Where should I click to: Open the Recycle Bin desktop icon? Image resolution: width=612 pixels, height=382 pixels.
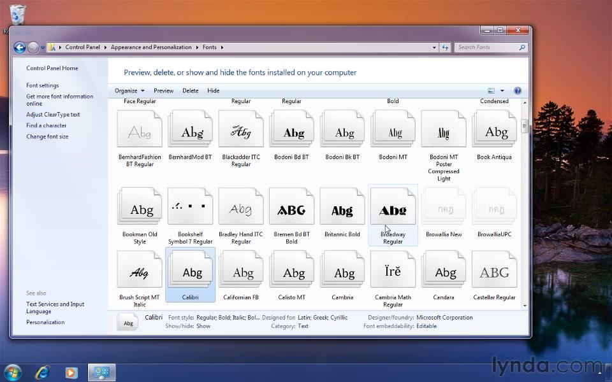[17, 15]
